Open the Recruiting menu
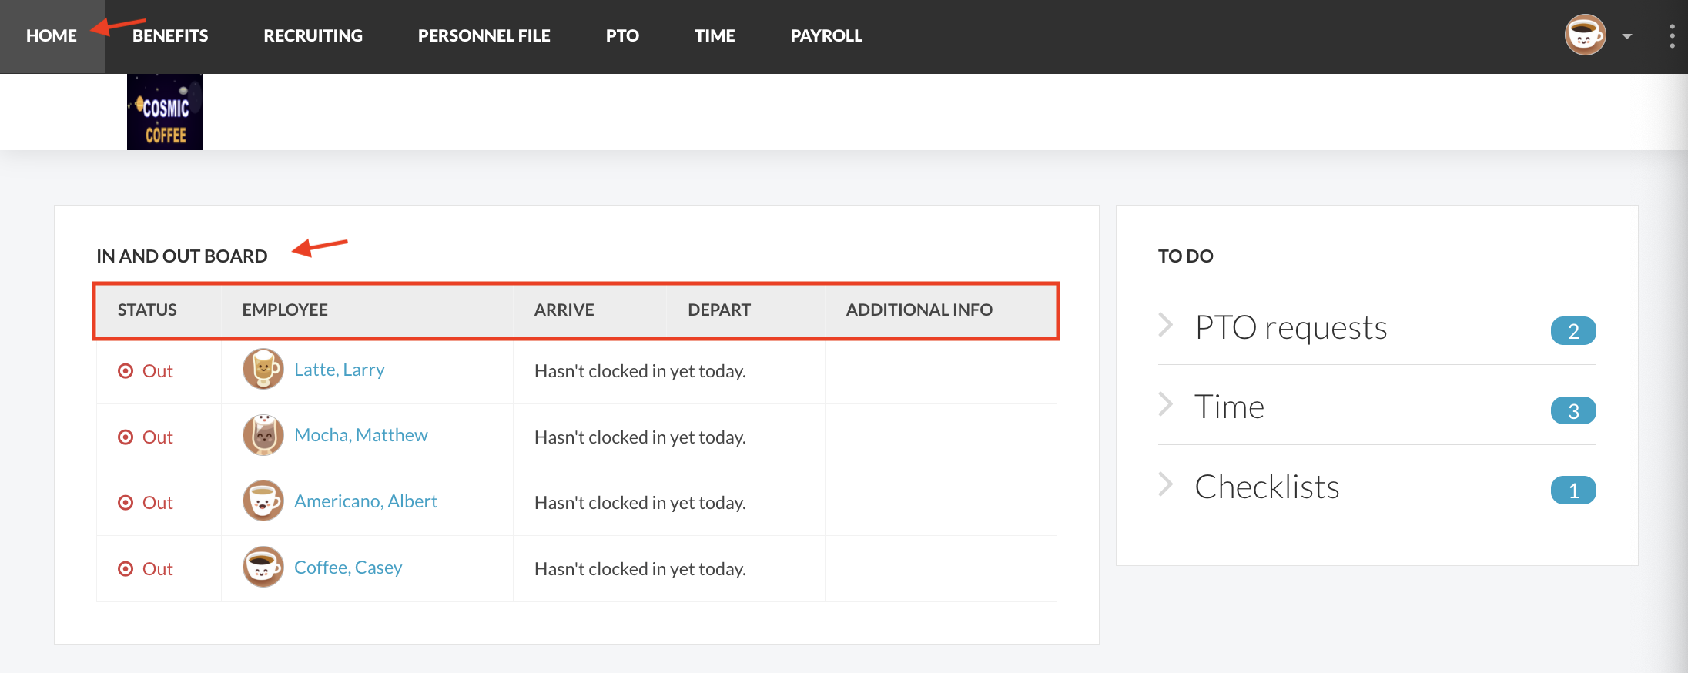1688x673 pixels. [x=313, y=35]
